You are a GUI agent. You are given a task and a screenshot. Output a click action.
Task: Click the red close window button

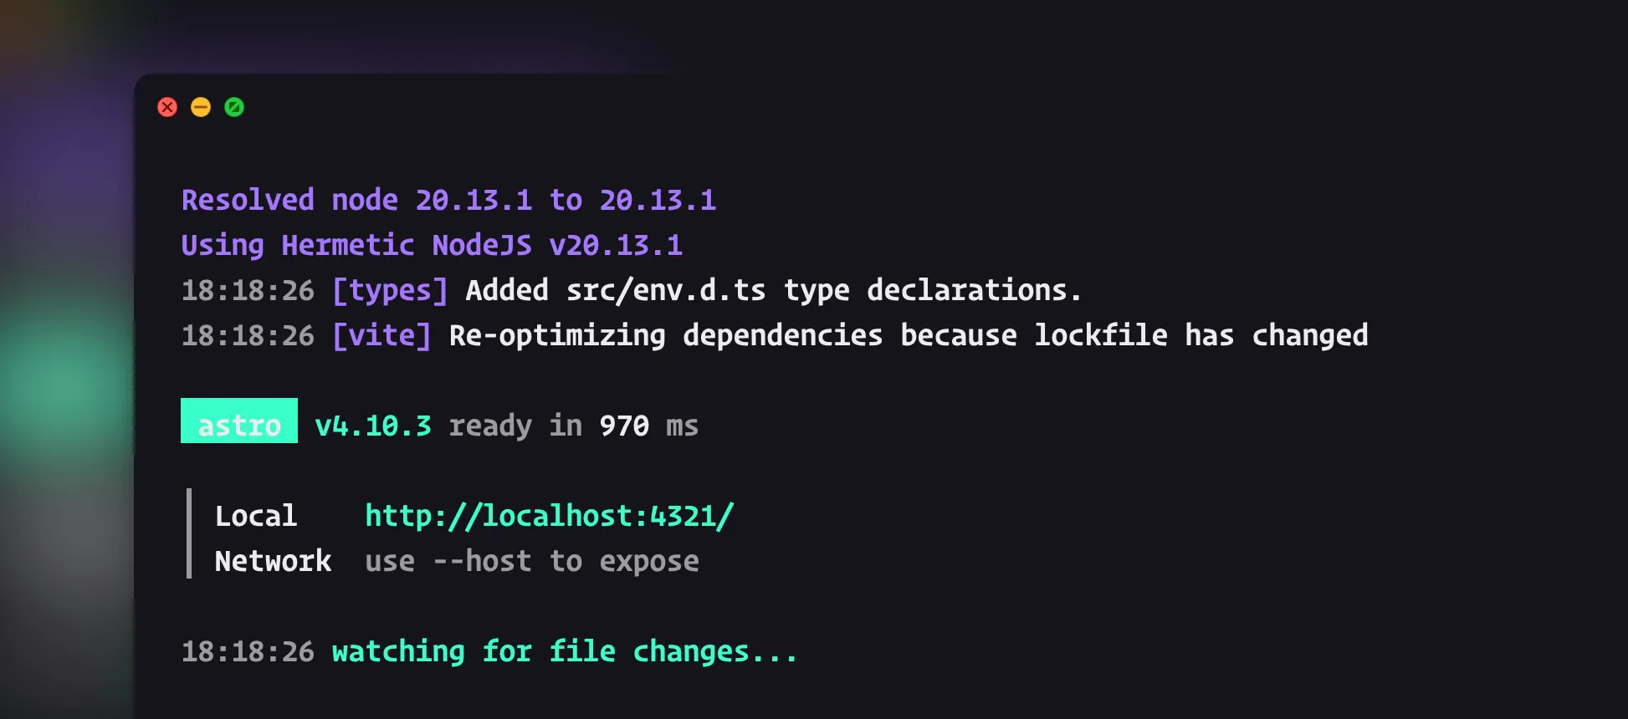(x=167, y=107)
